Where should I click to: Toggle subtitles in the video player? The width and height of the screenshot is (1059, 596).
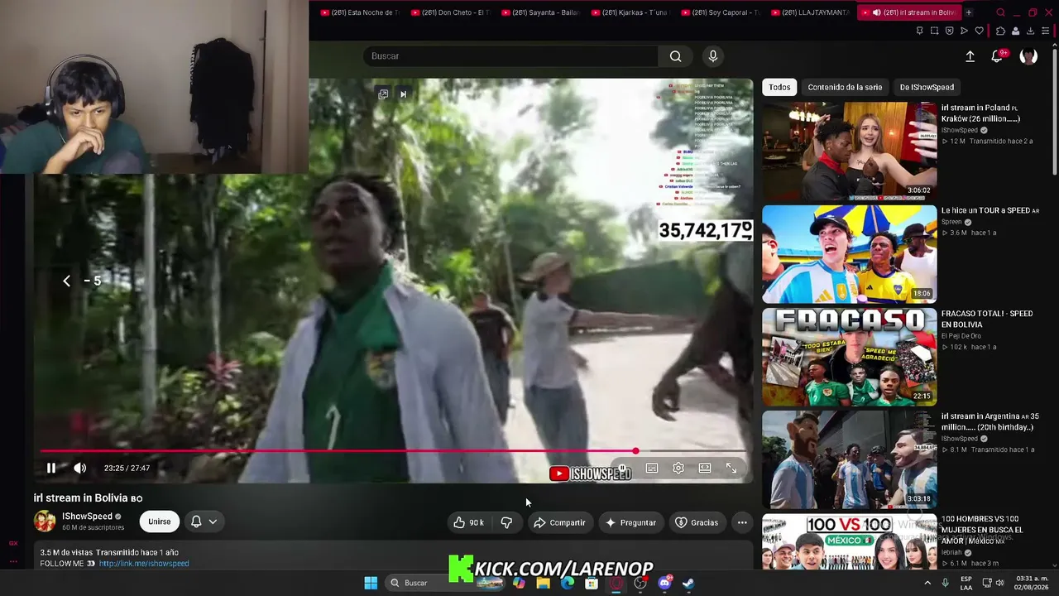(652, 468)
